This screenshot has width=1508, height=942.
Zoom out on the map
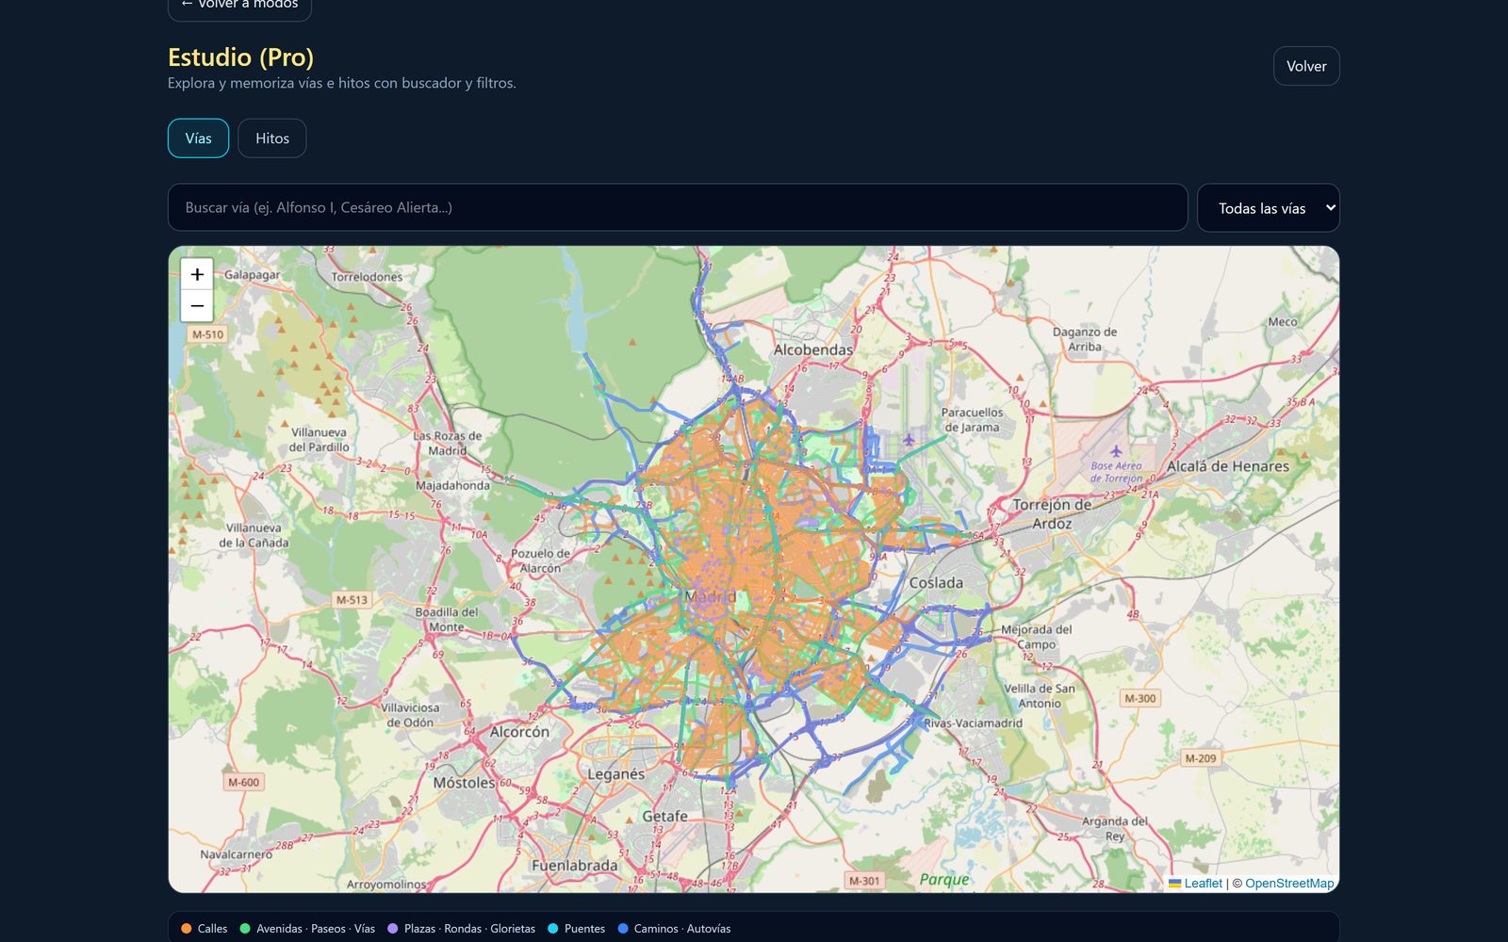click(197, 306)
